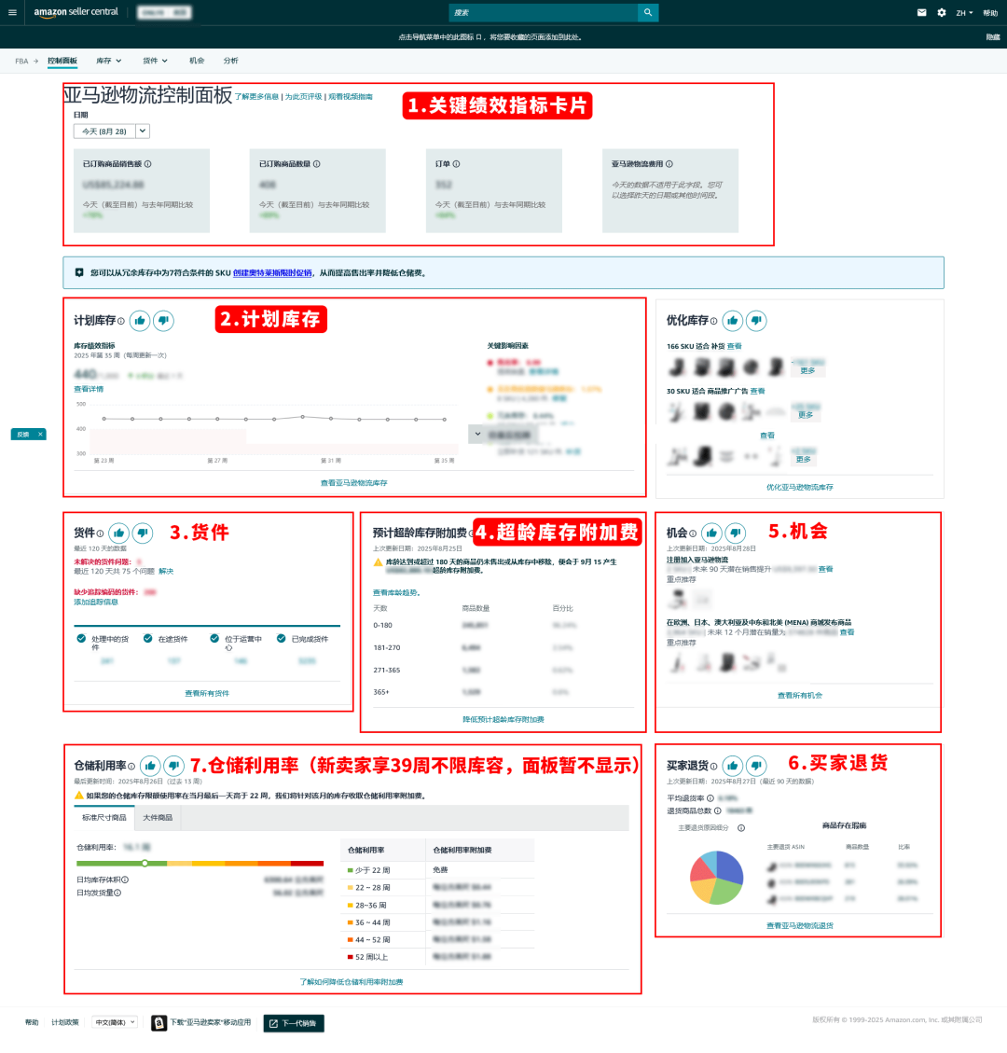The width and height of the screenshot is (1007, 1053).
Task: Open the 中文(简体) language selector at bottom
Action: 114,1022
